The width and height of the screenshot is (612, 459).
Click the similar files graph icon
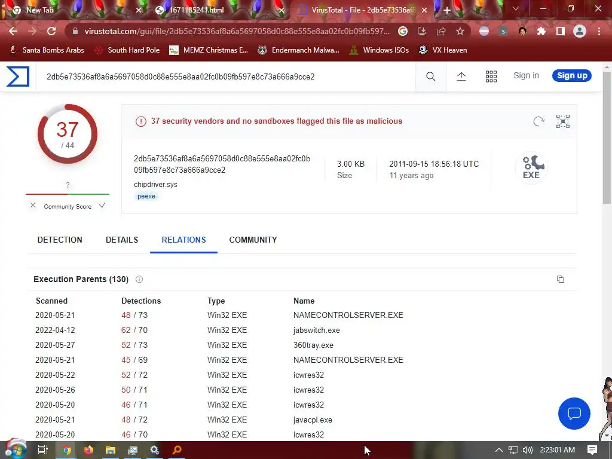(x=563, y=121)
